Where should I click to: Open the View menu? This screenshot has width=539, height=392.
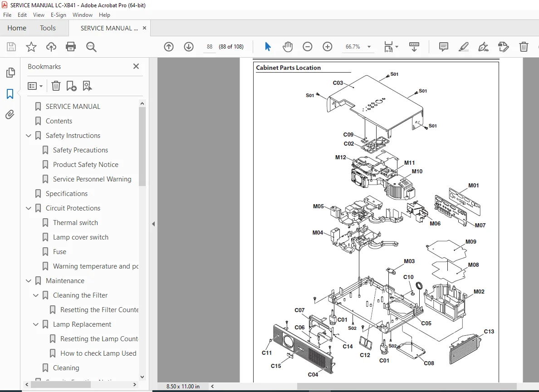click(x=39, y=15)
